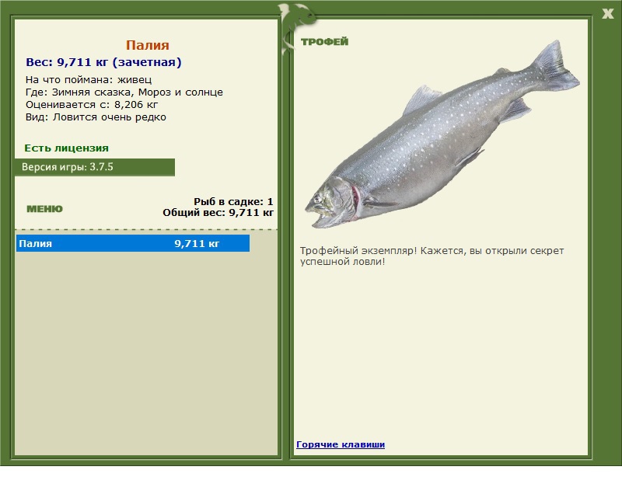Click the Вес: 9,711 кг (зачетная) line
This screenshot has height=477, width=622.
pos(103,62)
